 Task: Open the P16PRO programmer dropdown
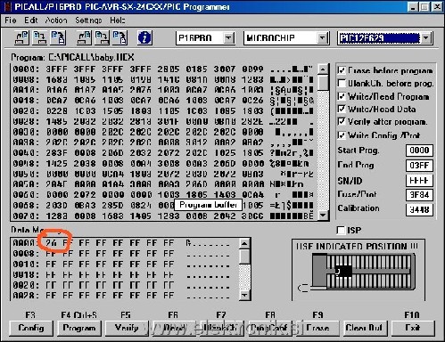click(228, 38)
